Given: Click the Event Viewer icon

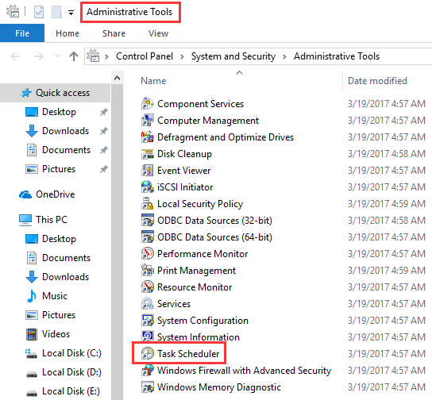Looking at the screenshot, I should coord(148,171).
